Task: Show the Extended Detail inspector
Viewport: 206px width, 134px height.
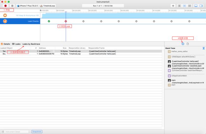Action: [183, 44]
